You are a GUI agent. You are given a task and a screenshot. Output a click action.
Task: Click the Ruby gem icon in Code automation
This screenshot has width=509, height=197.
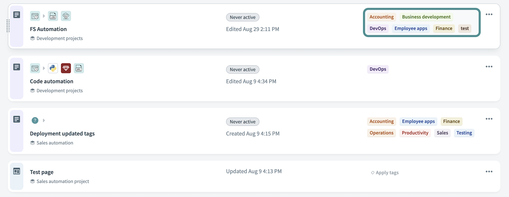[x=66, y=68]
